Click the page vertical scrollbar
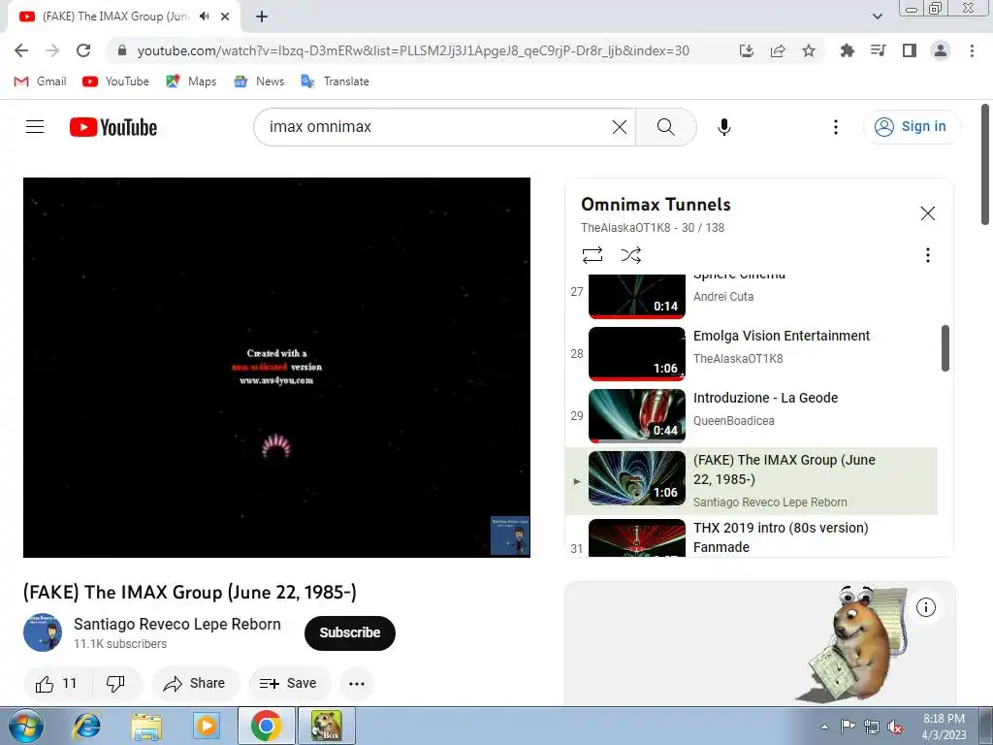The width and height of the screenshot is (993, 745). click(985, 165)
